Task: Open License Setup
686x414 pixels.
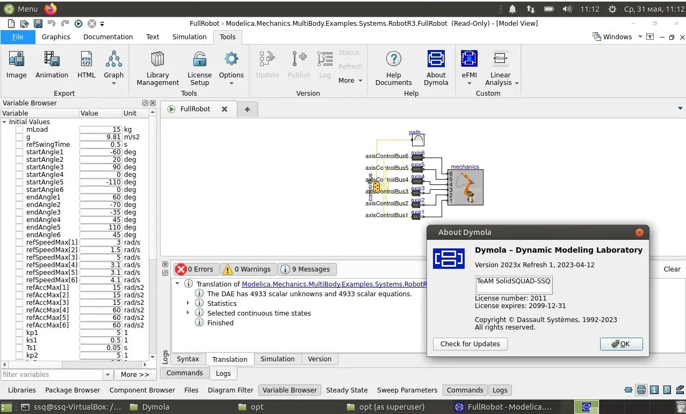Action: [199, 68]
